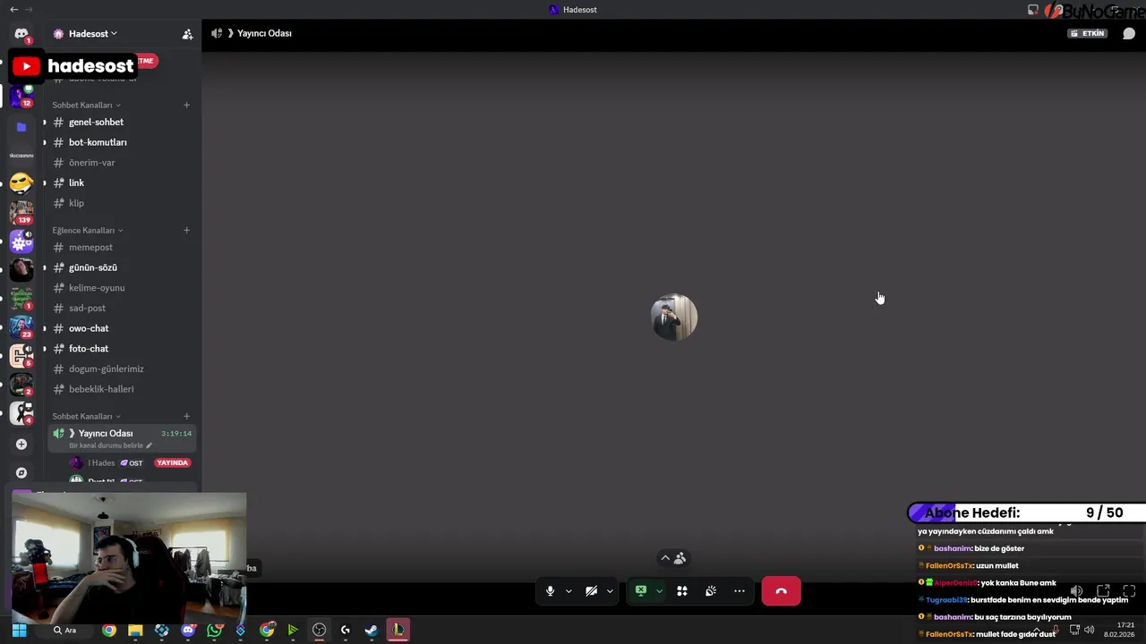Click the ETKİN activity button
Screen dimensions: 1146x644
(x=1088, y=34)
